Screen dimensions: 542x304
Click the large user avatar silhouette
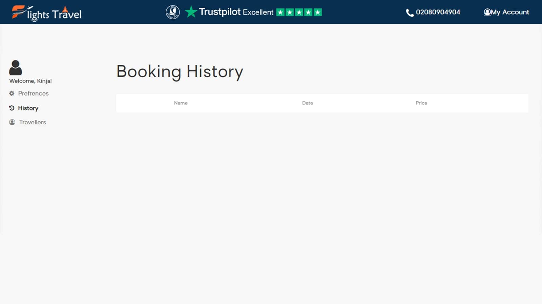coord(15,68)
